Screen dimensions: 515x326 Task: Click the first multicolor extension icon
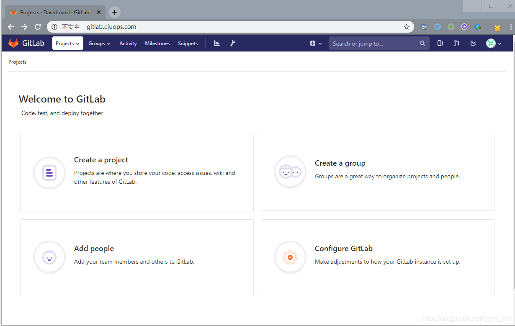tap(424, 27)
